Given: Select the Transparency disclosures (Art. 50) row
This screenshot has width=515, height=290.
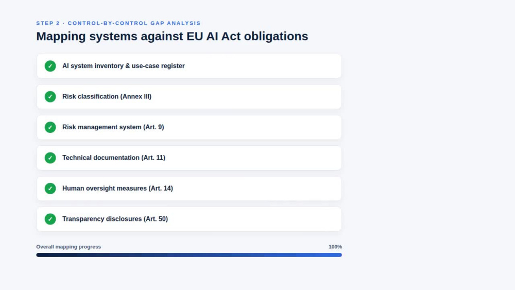Looking at the screenshot, I should (189, 219).
